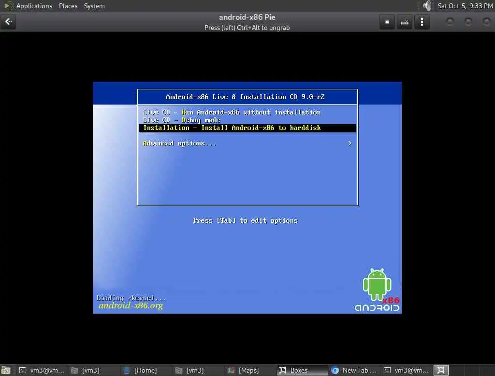495x376 pixels.
Task: Select Live CD Run Android-x86 without installation
Action: click(247, 113)
